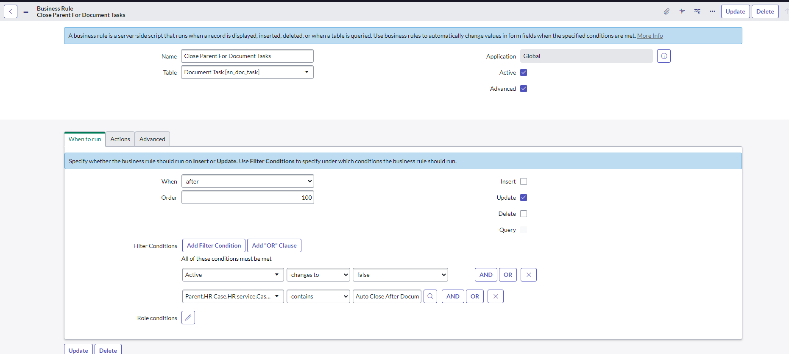Image resolution: width=789 pixels, height=354 pixels.
Task: Open the Active field condition dropdown
Action: tap(233, 275)
